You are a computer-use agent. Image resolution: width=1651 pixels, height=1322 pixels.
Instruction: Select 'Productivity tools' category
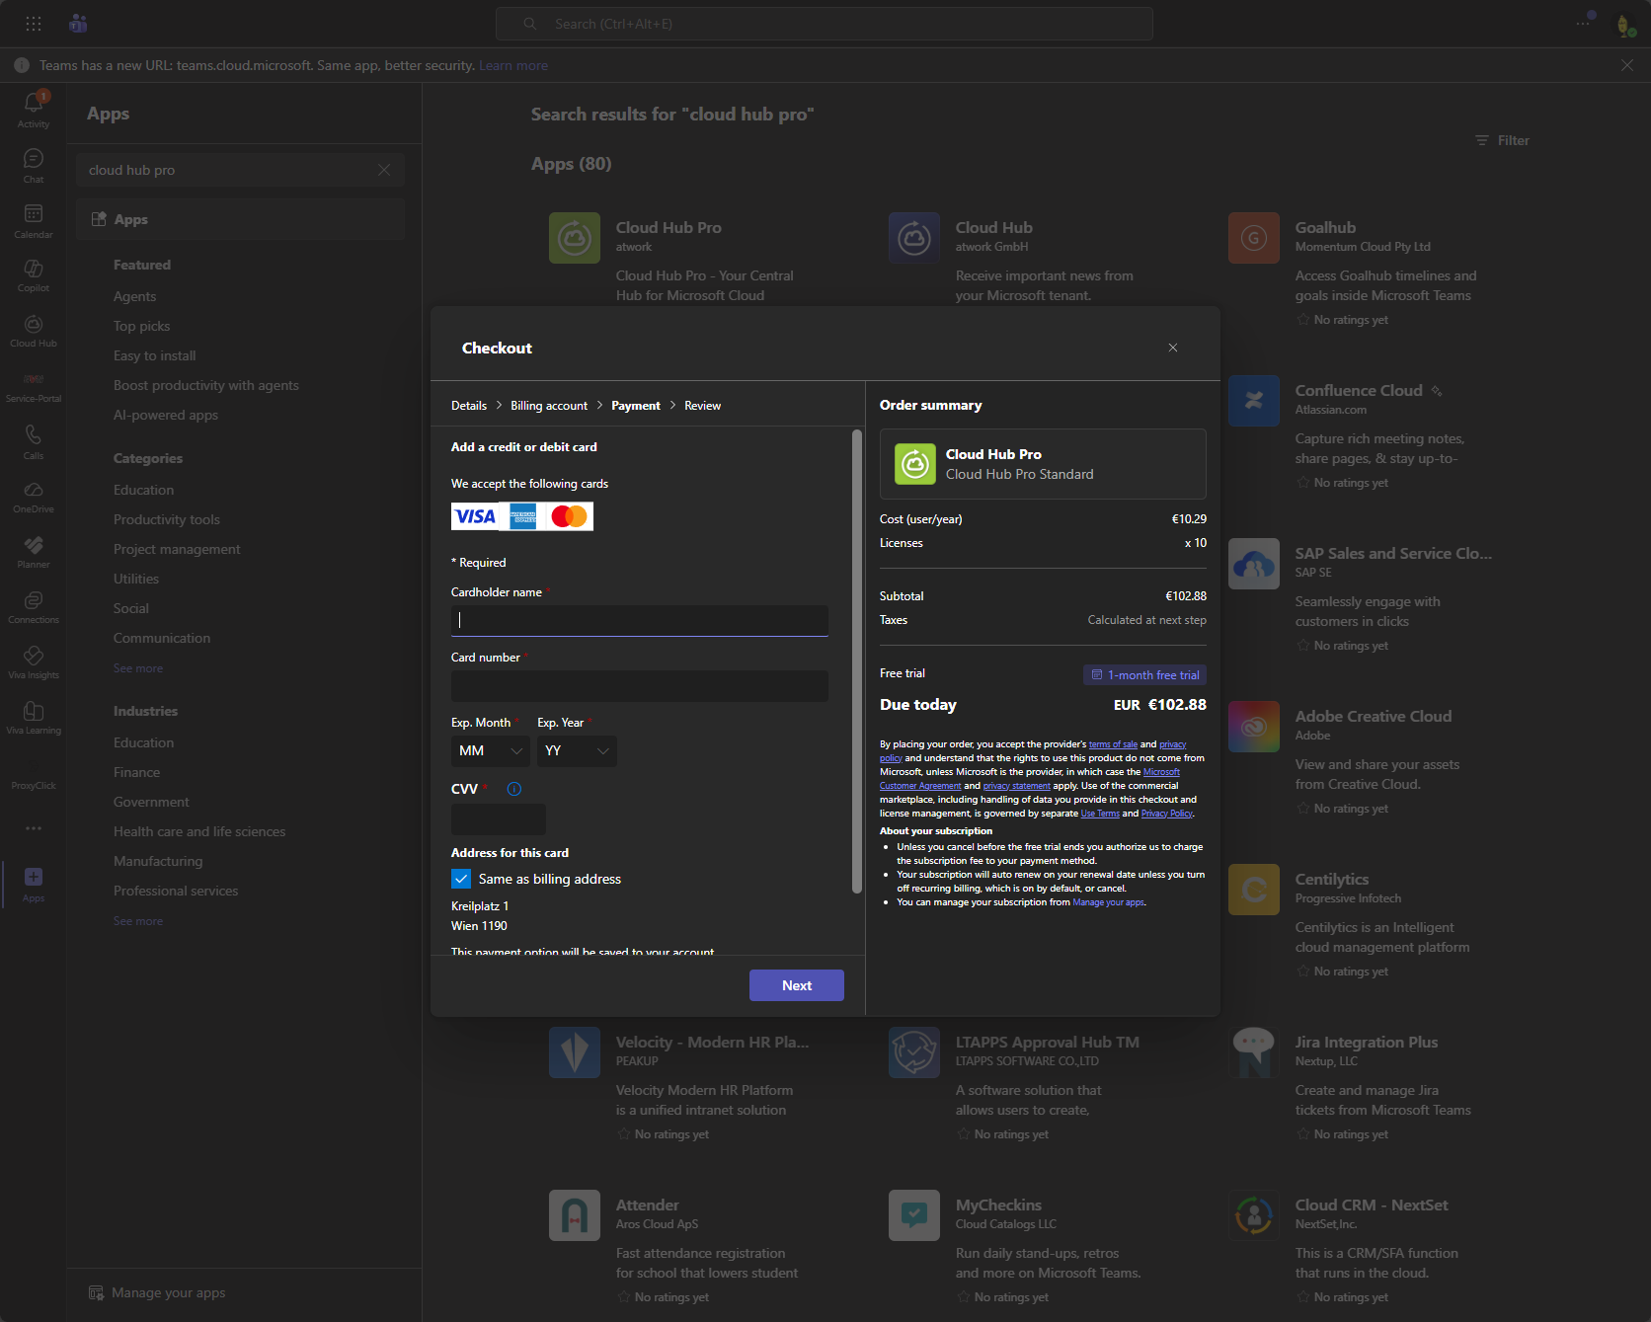(167, 519)
